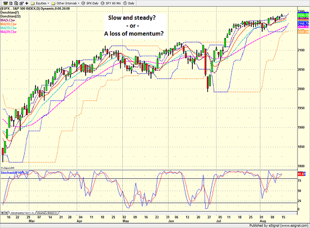Click the red Stochastic value marker
The height and width of the screenshot is (228, 310).
click(x=302, y=174)
